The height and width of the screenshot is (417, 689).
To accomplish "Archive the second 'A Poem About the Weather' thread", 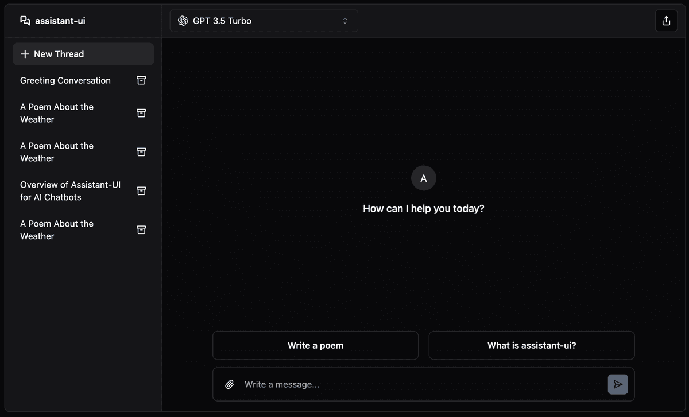I will 141,152.
